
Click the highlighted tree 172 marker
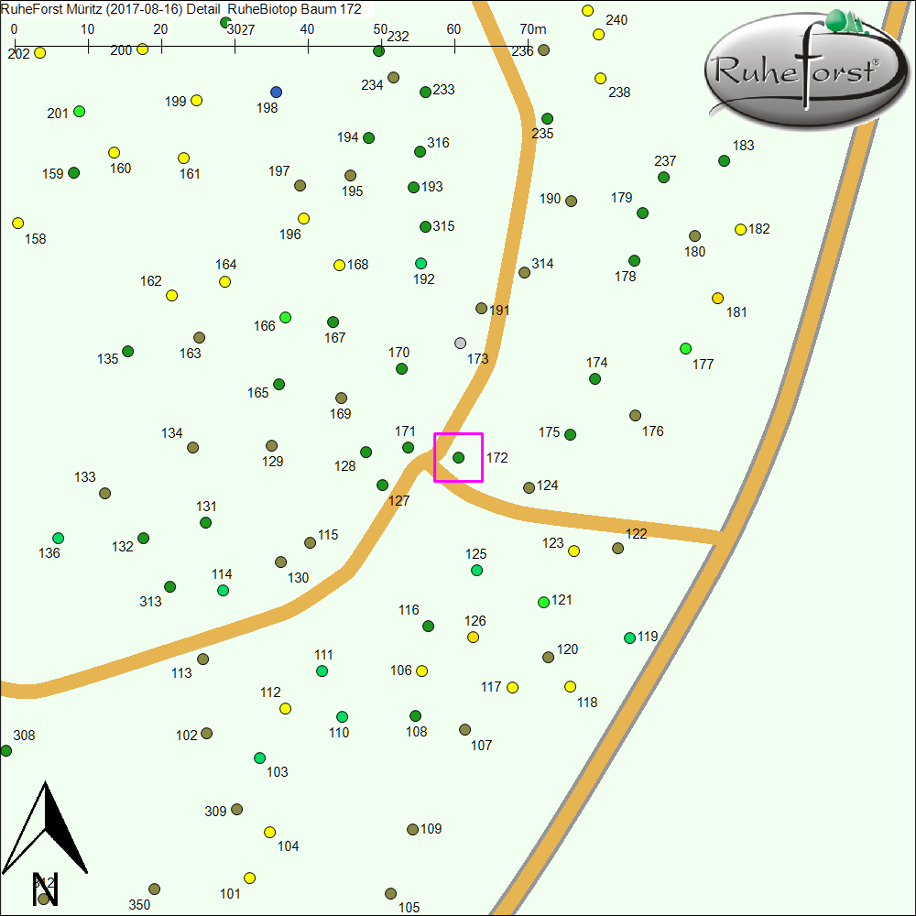pyautogui.click(x=459, y=457)
